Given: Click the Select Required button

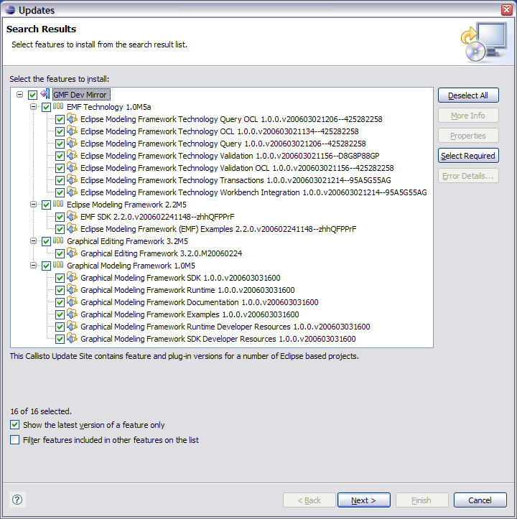Looking at the screenshot, I should pos(468,156).
